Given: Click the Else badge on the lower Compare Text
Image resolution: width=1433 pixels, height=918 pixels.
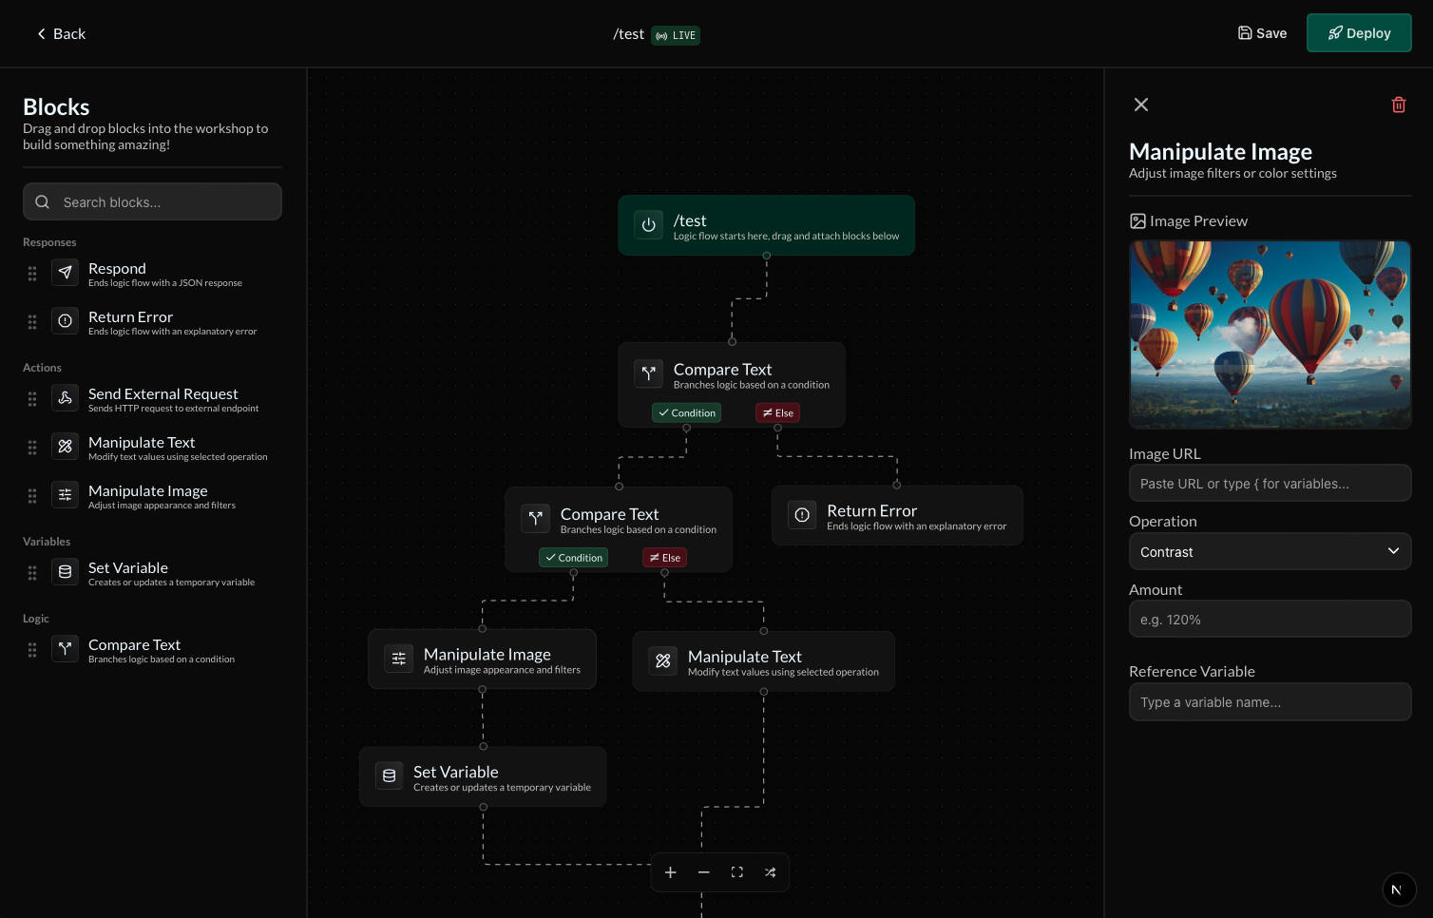Looking at the screenshot, I should [664, 558].
